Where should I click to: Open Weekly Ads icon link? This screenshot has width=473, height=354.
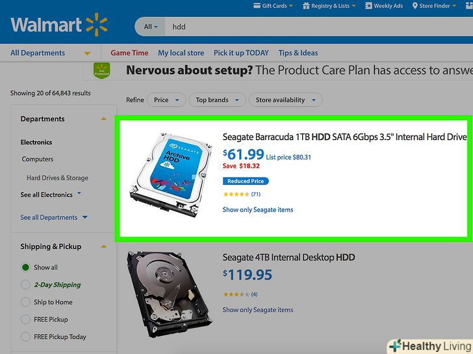(368, 6)
